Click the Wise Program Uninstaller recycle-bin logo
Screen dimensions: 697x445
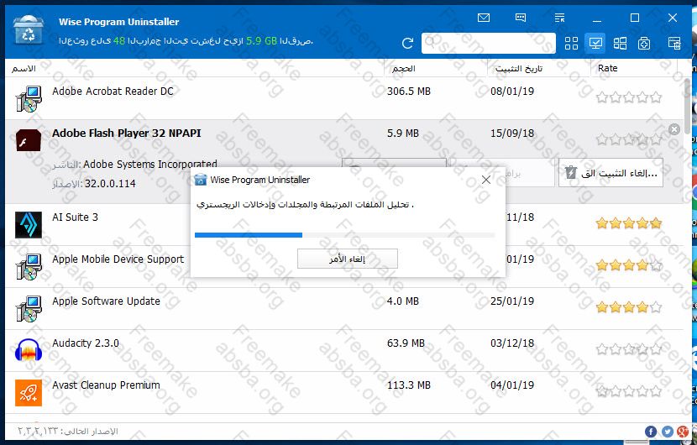29,29
